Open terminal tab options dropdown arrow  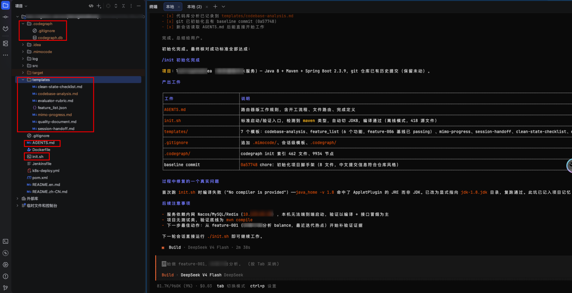pyautogui.click(x=223, y=7)
